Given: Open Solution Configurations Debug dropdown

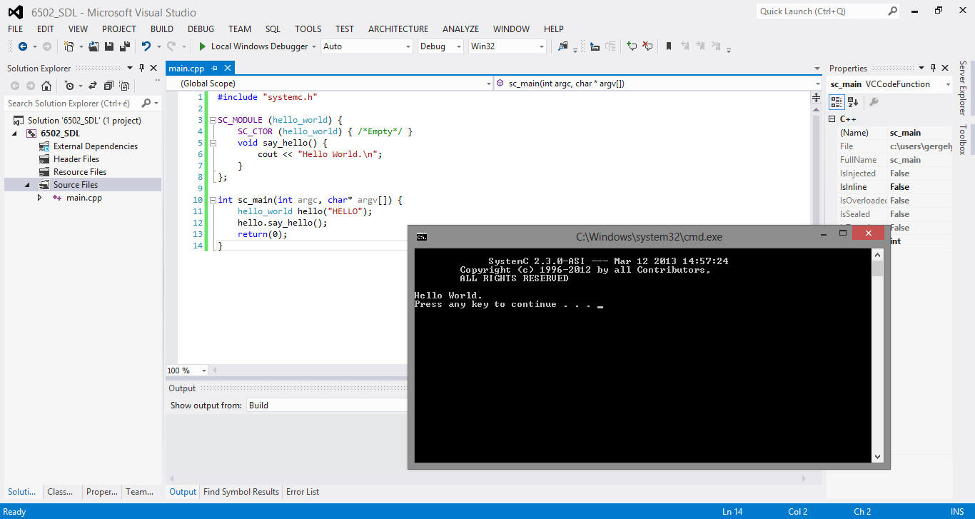Looking at the screenshot, I should 459,46.
